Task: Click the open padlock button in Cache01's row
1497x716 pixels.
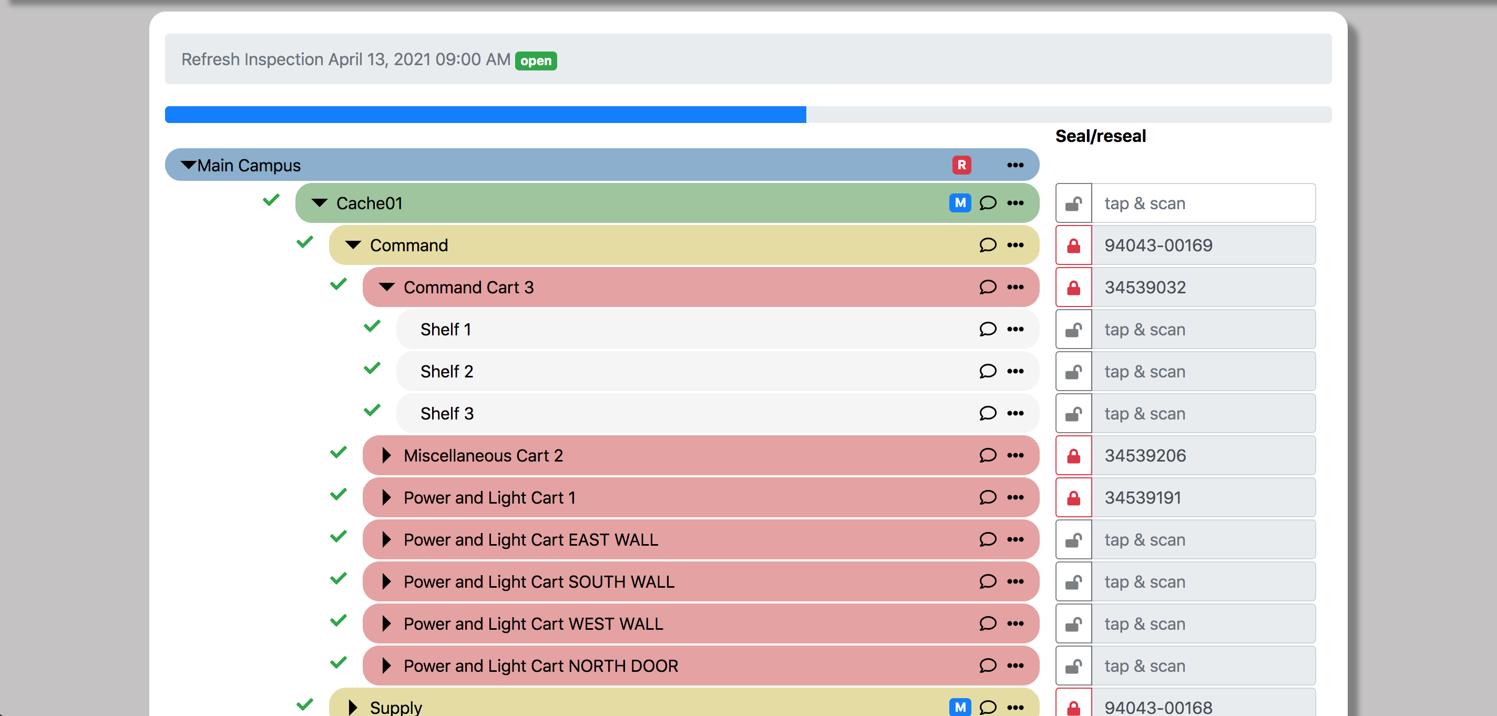Action: [x=1073, y=203]
